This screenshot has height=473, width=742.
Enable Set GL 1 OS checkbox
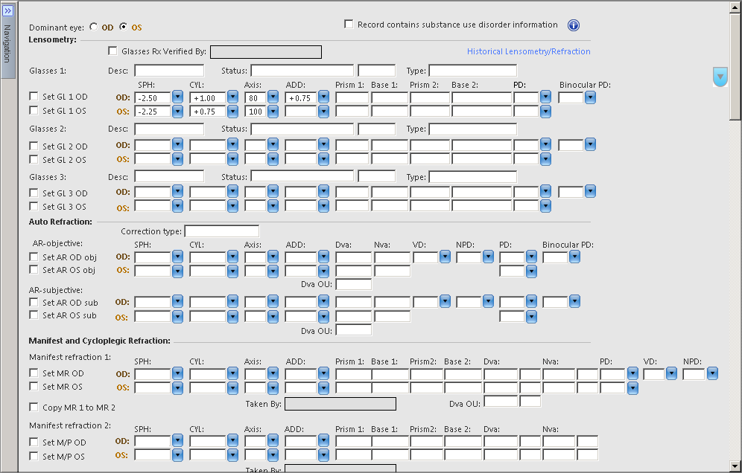(x=34, y=110)
